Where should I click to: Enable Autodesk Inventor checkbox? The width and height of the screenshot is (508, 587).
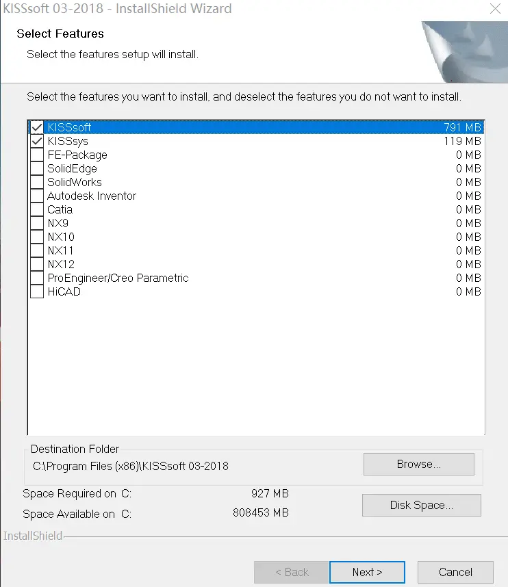(37, 196)
